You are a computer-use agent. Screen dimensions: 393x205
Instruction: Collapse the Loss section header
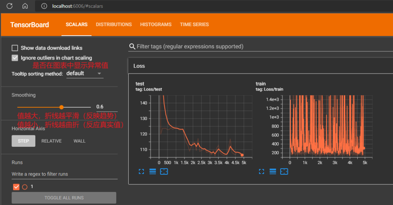pos(261,66)
